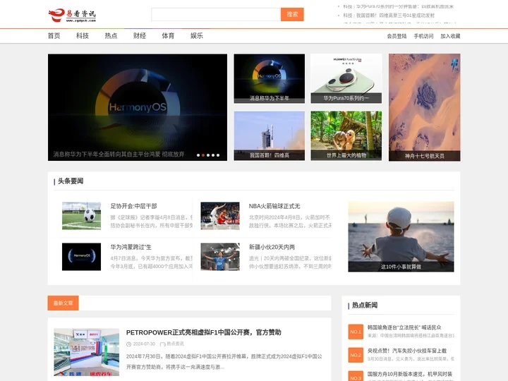Open hot news 韩国瑜角逐台"立法院长"喊话民众
The width and height of the screenshot is (508, 381).
click(404, 327)
